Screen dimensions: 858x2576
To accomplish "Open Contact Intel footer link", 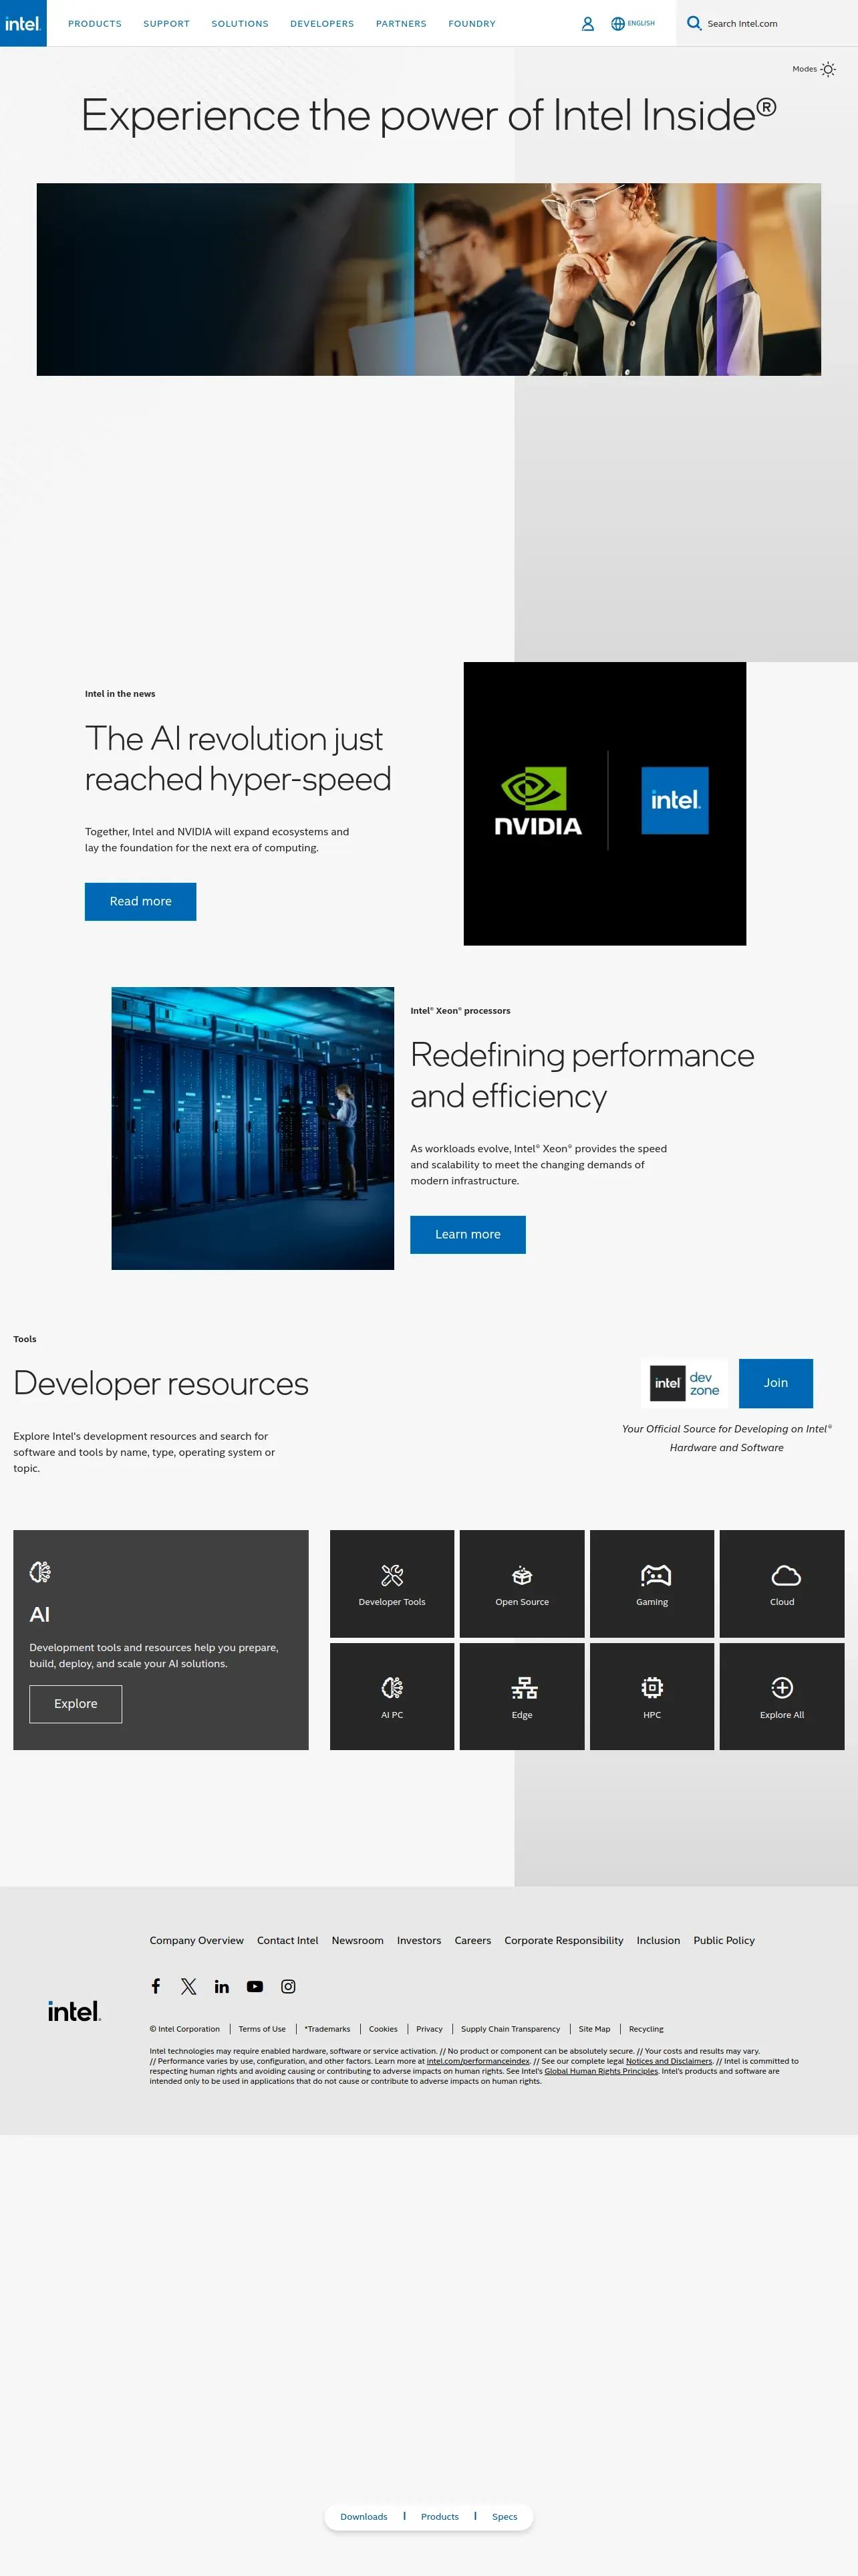I will [x=287, y=1940].
